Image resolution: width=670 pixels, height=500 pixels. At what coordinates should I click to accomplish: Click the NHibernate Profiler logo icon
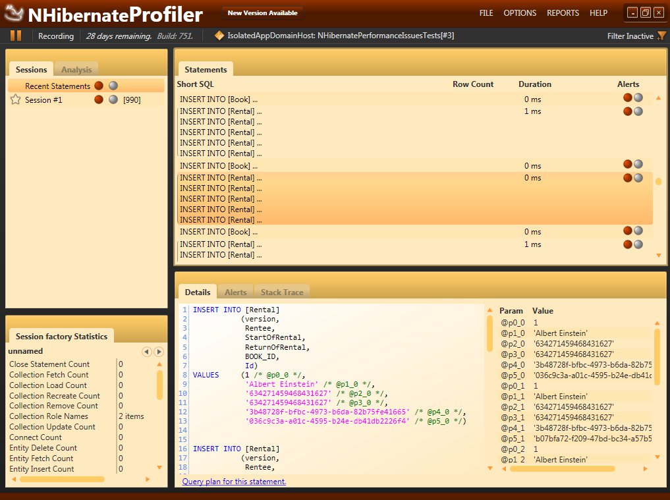pos(14,13)
